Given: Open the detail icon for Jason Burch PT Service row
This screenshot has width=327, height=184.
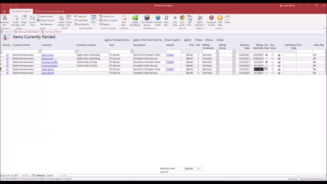Looking at the screenshot, I should click(x=279, y=73).
